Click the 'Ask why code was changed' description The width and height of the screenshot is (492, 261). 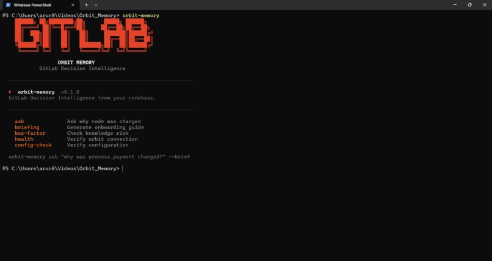tap(104, 121)
